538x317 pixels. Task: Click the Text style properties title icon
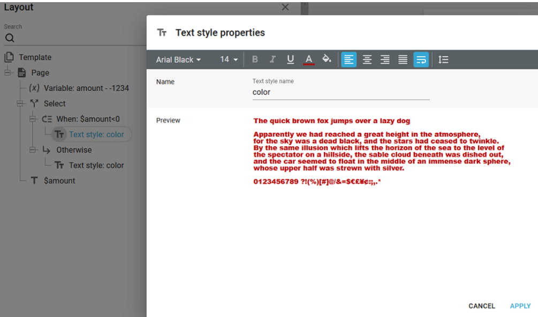click(x=162, y=33)
